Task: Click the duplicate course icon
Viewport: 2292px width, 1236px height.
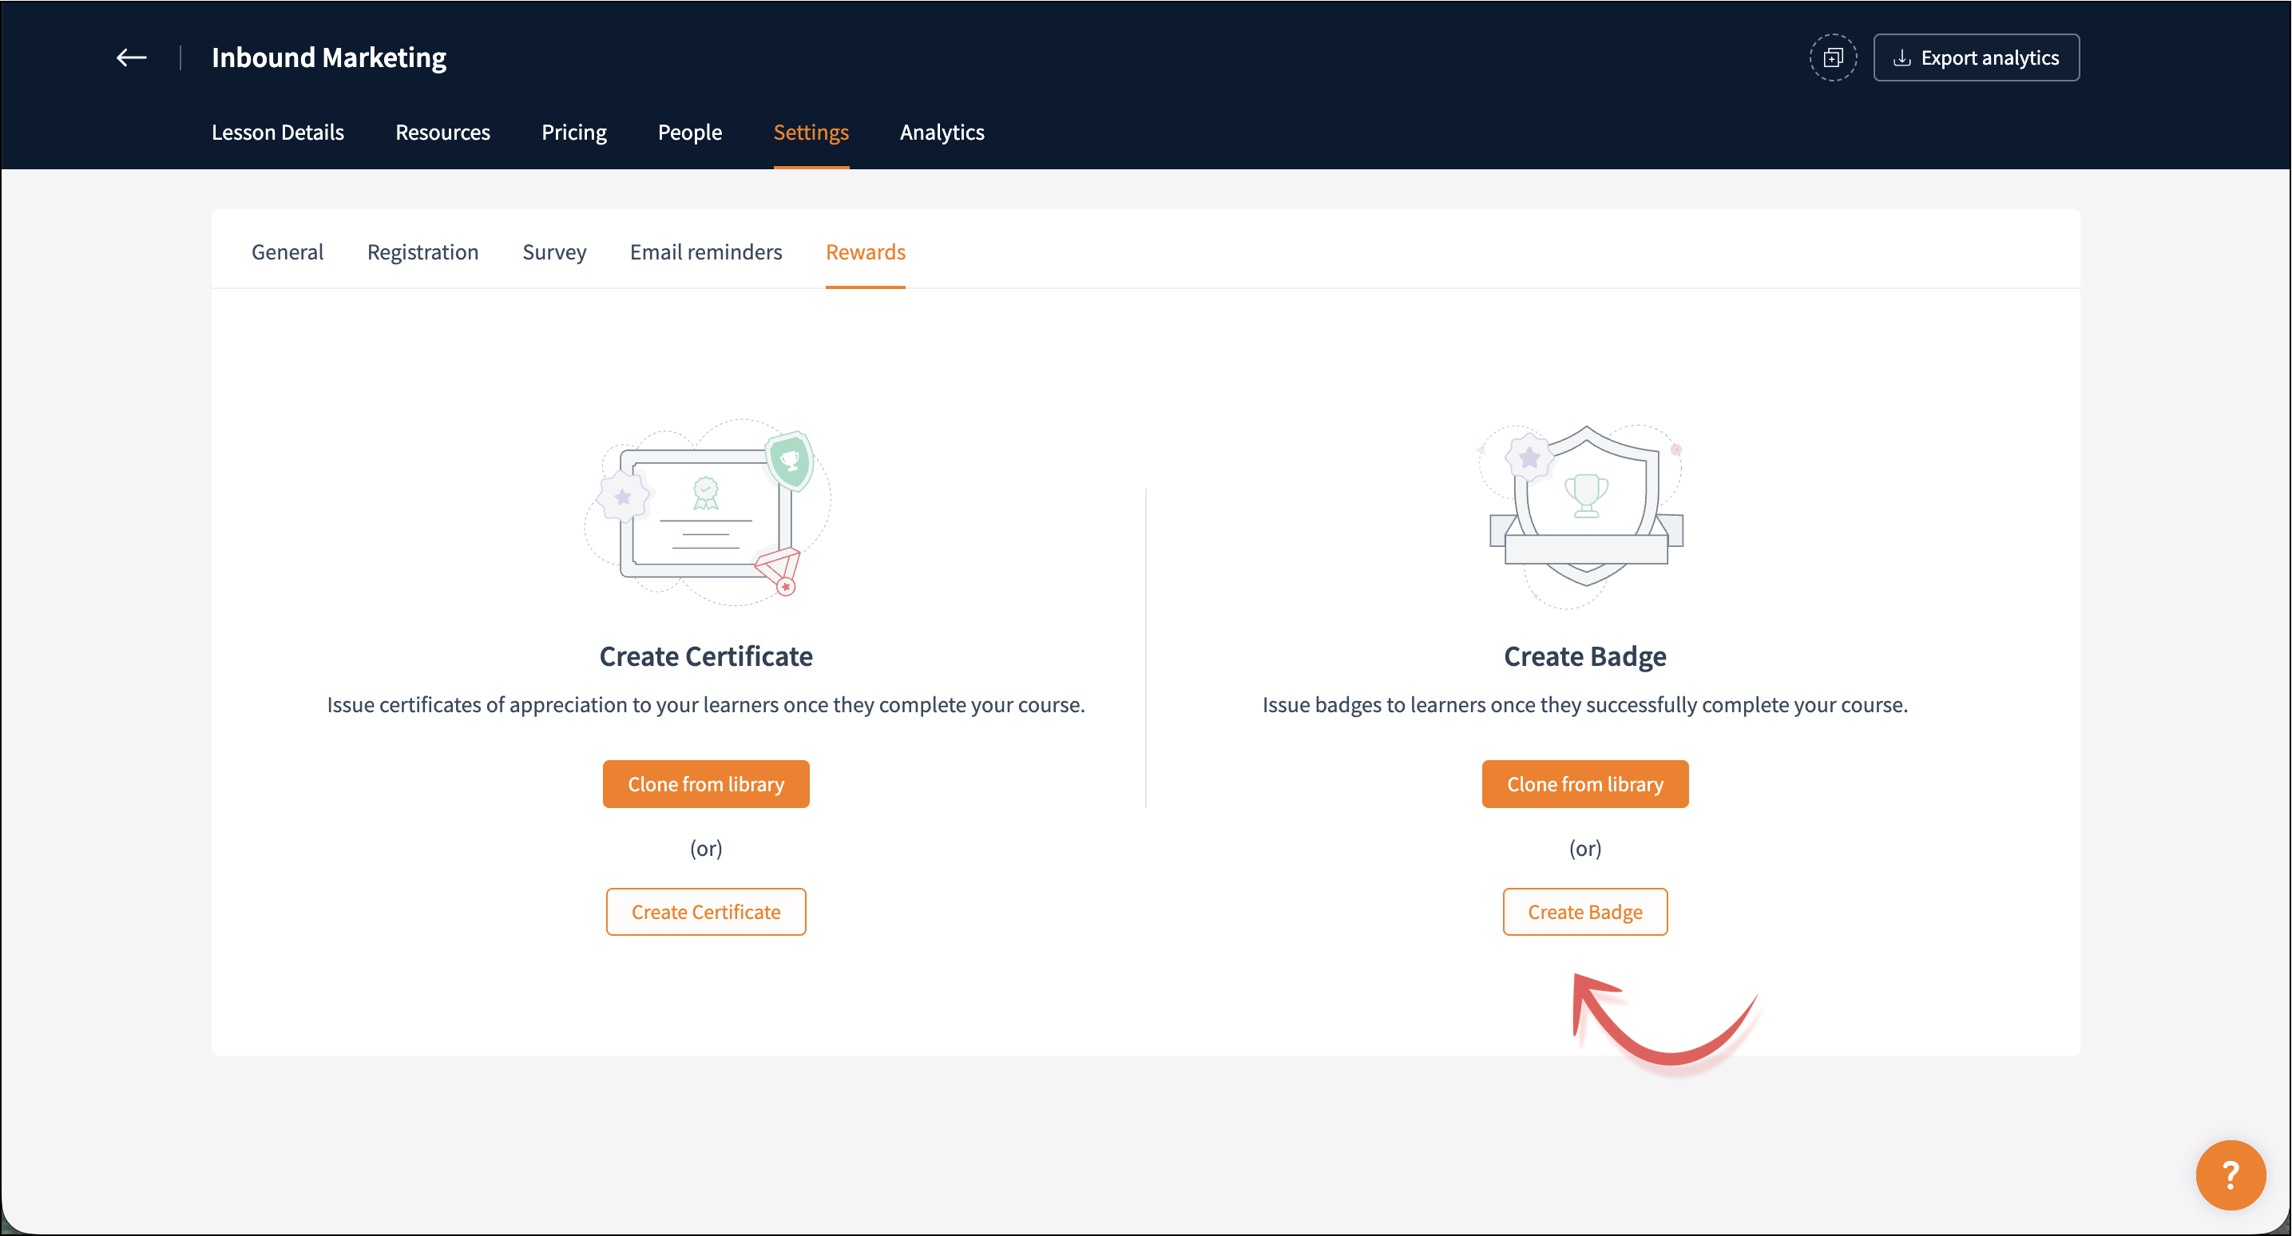Action: 1832,57
